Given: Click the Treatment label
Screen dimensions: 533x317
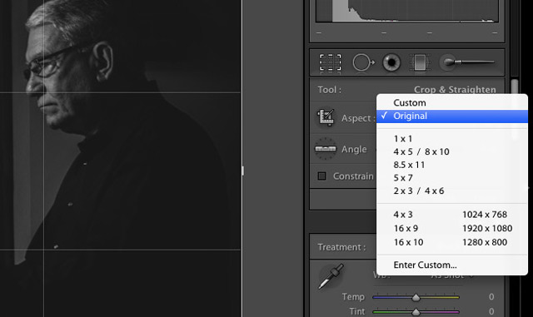Looking at the screenshot, I should (341, 247).
